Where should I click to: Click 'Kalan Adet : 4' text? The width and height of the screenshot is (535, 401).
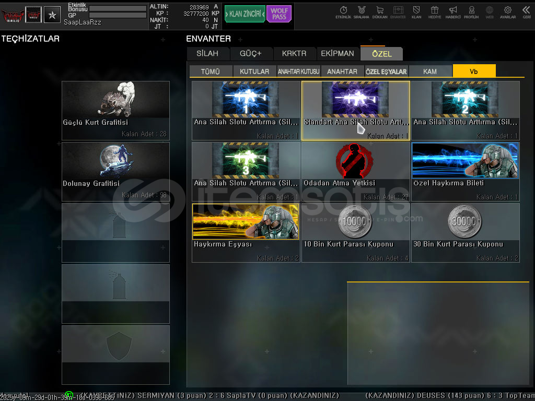click(387, 258)
